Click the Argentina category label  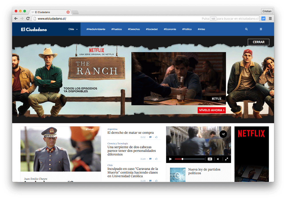[x=112, y=129]
